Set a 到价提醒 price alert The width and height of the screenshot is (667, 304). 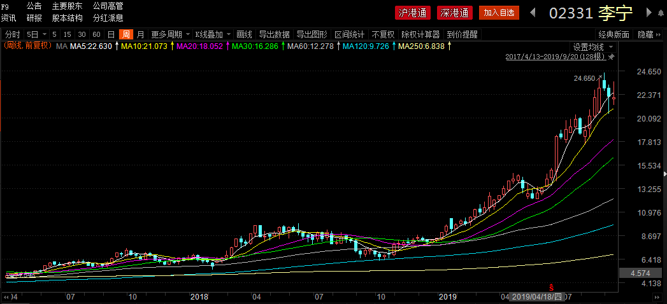(x=462, y=35)
